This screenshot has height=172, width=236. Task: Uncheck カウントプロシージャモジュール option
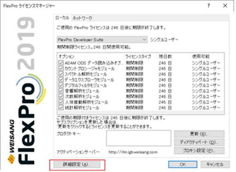[61, 68]
